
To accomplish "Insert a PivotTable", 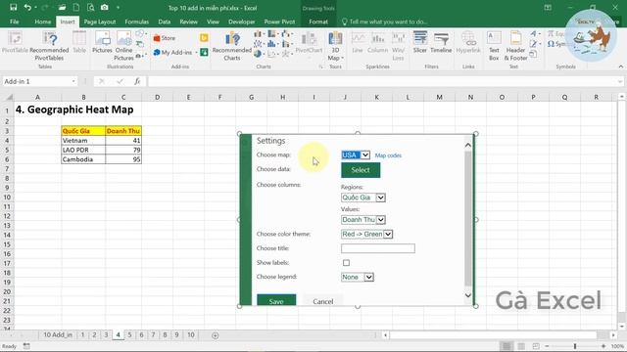I will click(16, 43).
